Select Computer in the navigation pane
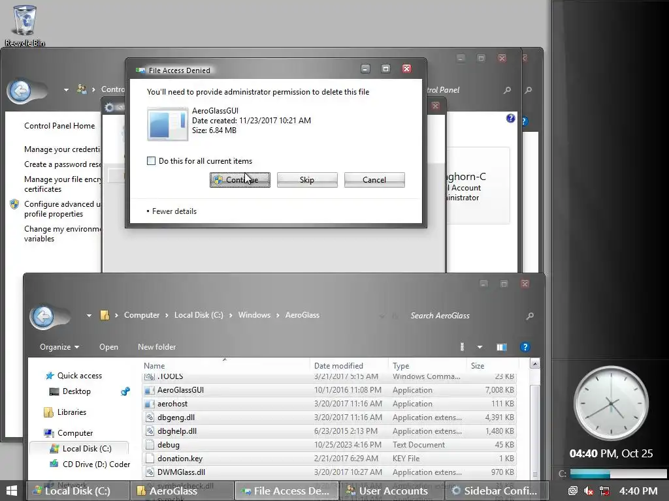 [x=68, y=433]
